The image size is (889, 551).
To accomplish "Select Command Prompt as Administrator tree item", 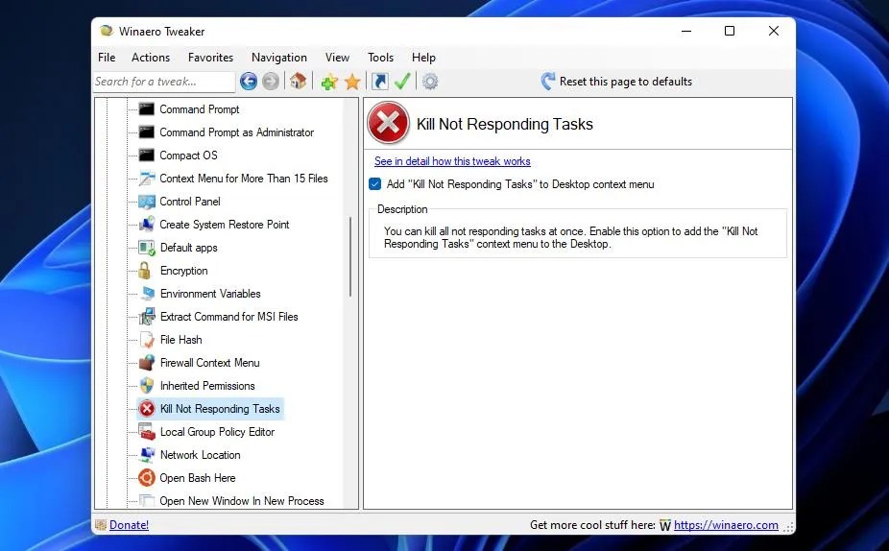I will point(236,132).
